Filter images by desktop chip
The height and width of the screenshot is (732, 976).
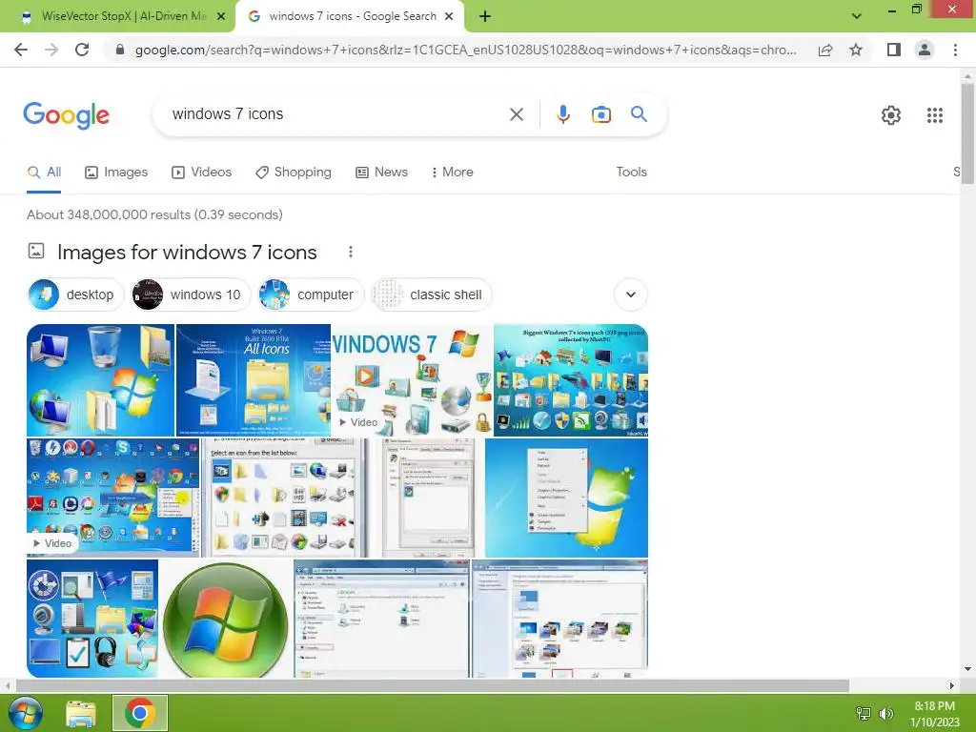(76, 295)
